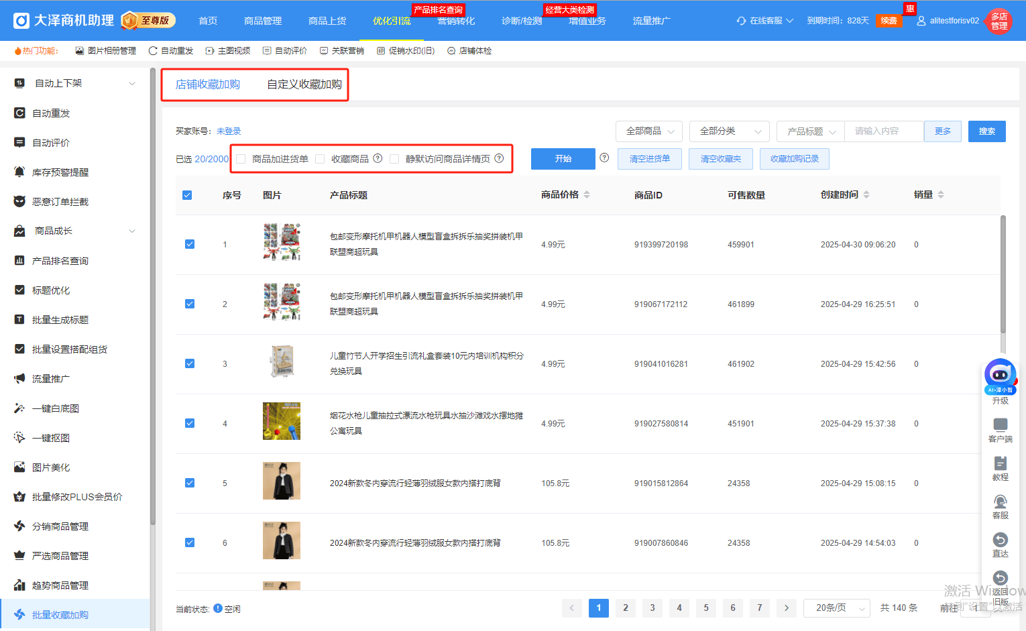Switch to the 自定义收藏加购 tab
Screen dimensions: 1026x631
(x=304, y=84)
